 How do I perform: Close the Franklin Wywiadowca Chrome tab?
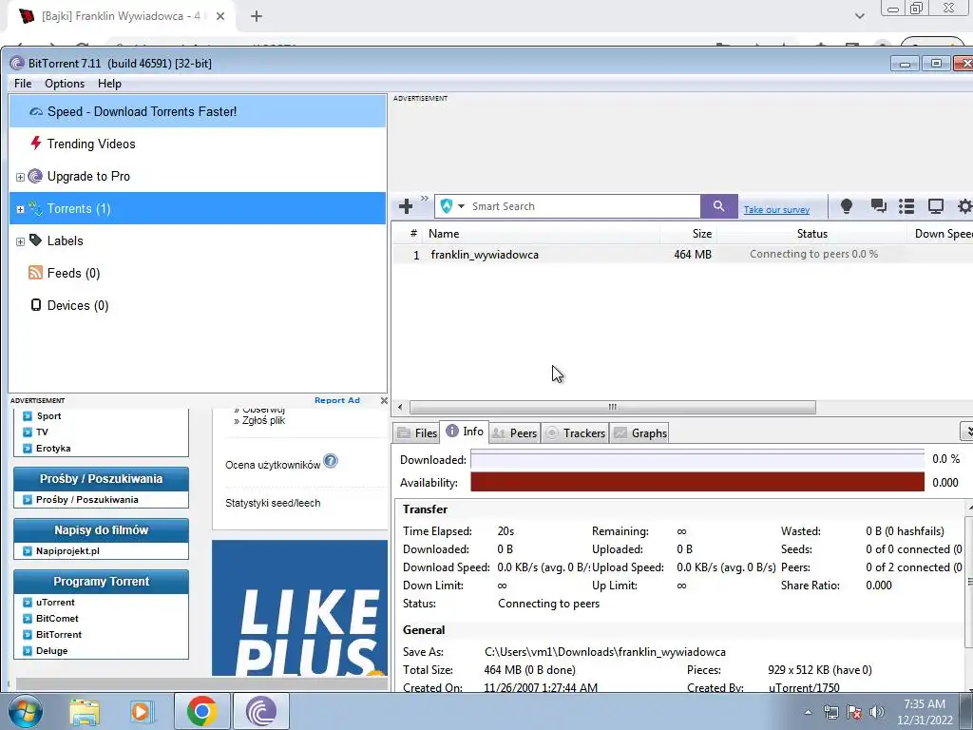pos(219,16)
